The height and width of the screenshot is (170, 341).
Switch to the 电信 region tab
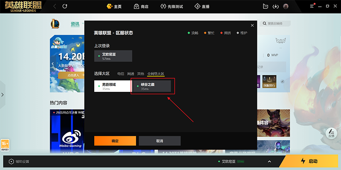click(x=121, y=74)
